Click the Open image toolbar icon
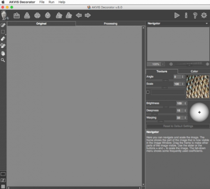Image resolution: width=210 pixels, height=189 pixels. click(x=16, y=15)
